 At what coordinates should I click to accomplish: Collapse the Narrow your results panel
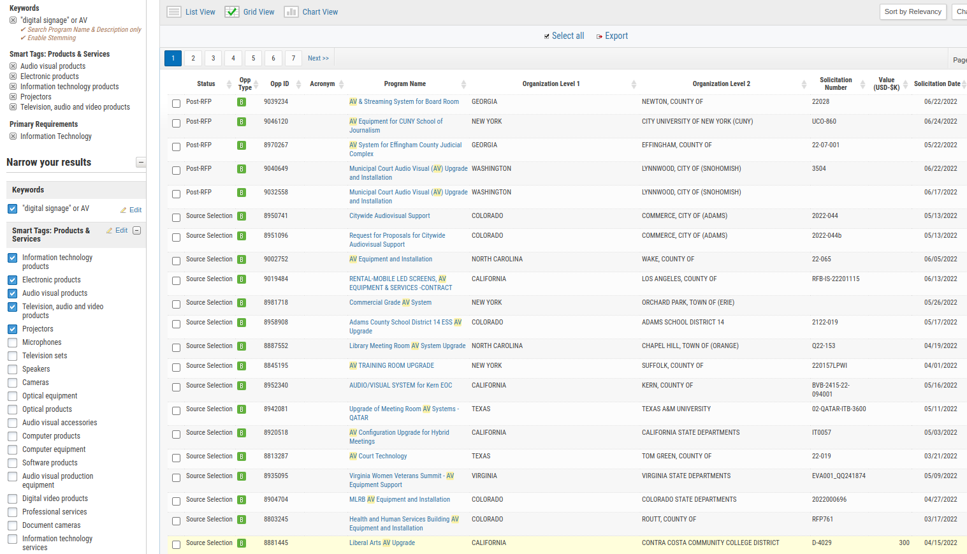click(141, 163)
